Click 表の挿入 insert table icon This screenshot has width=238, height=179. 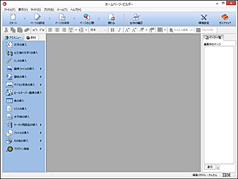(9, 101)
